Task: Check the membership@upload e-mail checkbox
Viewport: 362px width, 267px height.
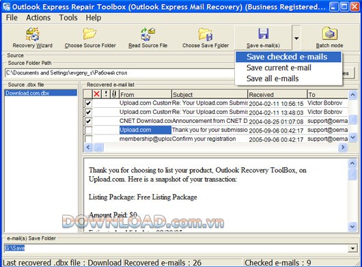Action: tap(88, 139)
